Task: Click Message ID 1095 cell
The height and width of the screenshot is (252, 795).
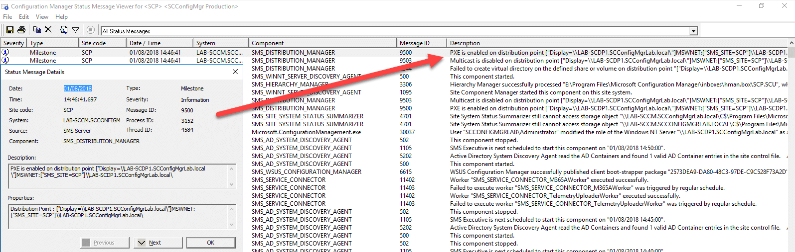Action: click(406, 92)
